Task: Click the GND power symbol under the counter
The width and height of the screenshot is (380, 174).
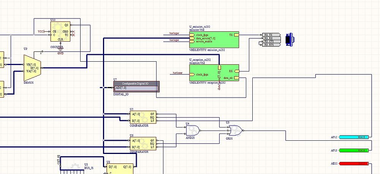Action: (x=60, y=50)
